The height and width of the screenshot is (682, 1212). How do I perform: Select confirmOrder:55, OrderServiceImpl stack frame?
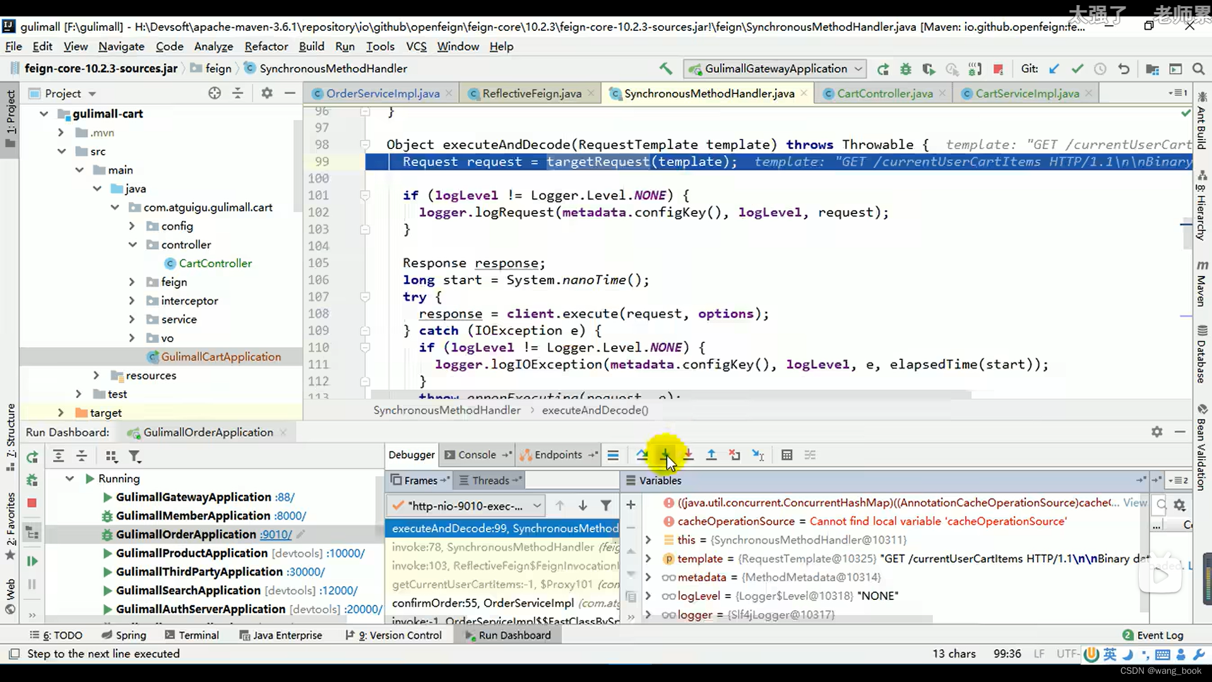coord(502,603)
